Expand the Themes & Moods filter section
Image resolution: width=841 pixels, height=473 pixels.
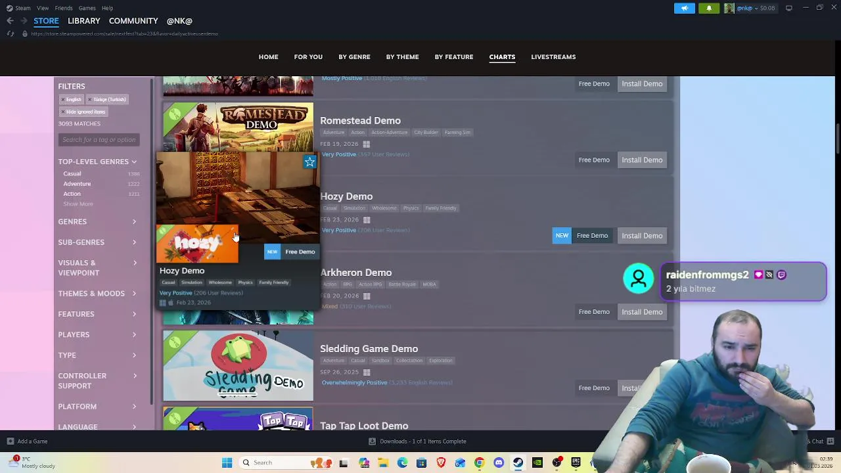(x=97, y=294)
